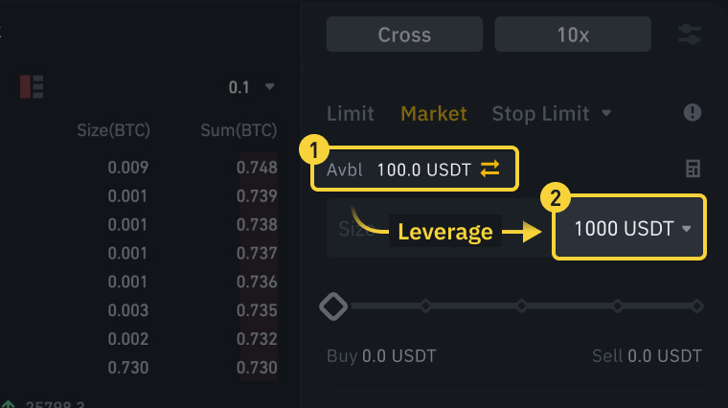
Task: Open the trading settings sliders icon
Action: 690,34
